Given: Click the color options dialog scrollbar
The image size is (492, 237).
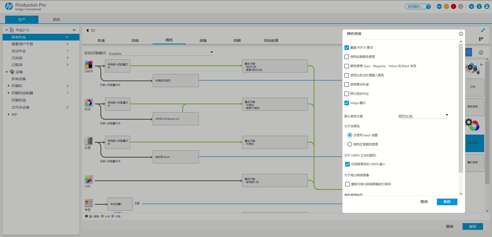Looking at the screenshot, I should click(461, 108).
